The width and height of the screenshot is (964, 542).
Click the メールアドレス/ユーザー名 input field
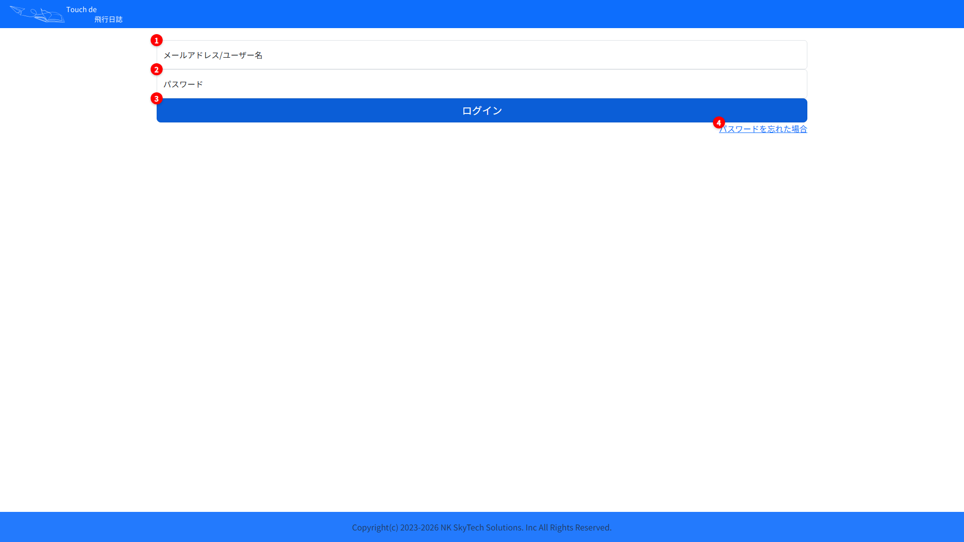coord(481,55)
